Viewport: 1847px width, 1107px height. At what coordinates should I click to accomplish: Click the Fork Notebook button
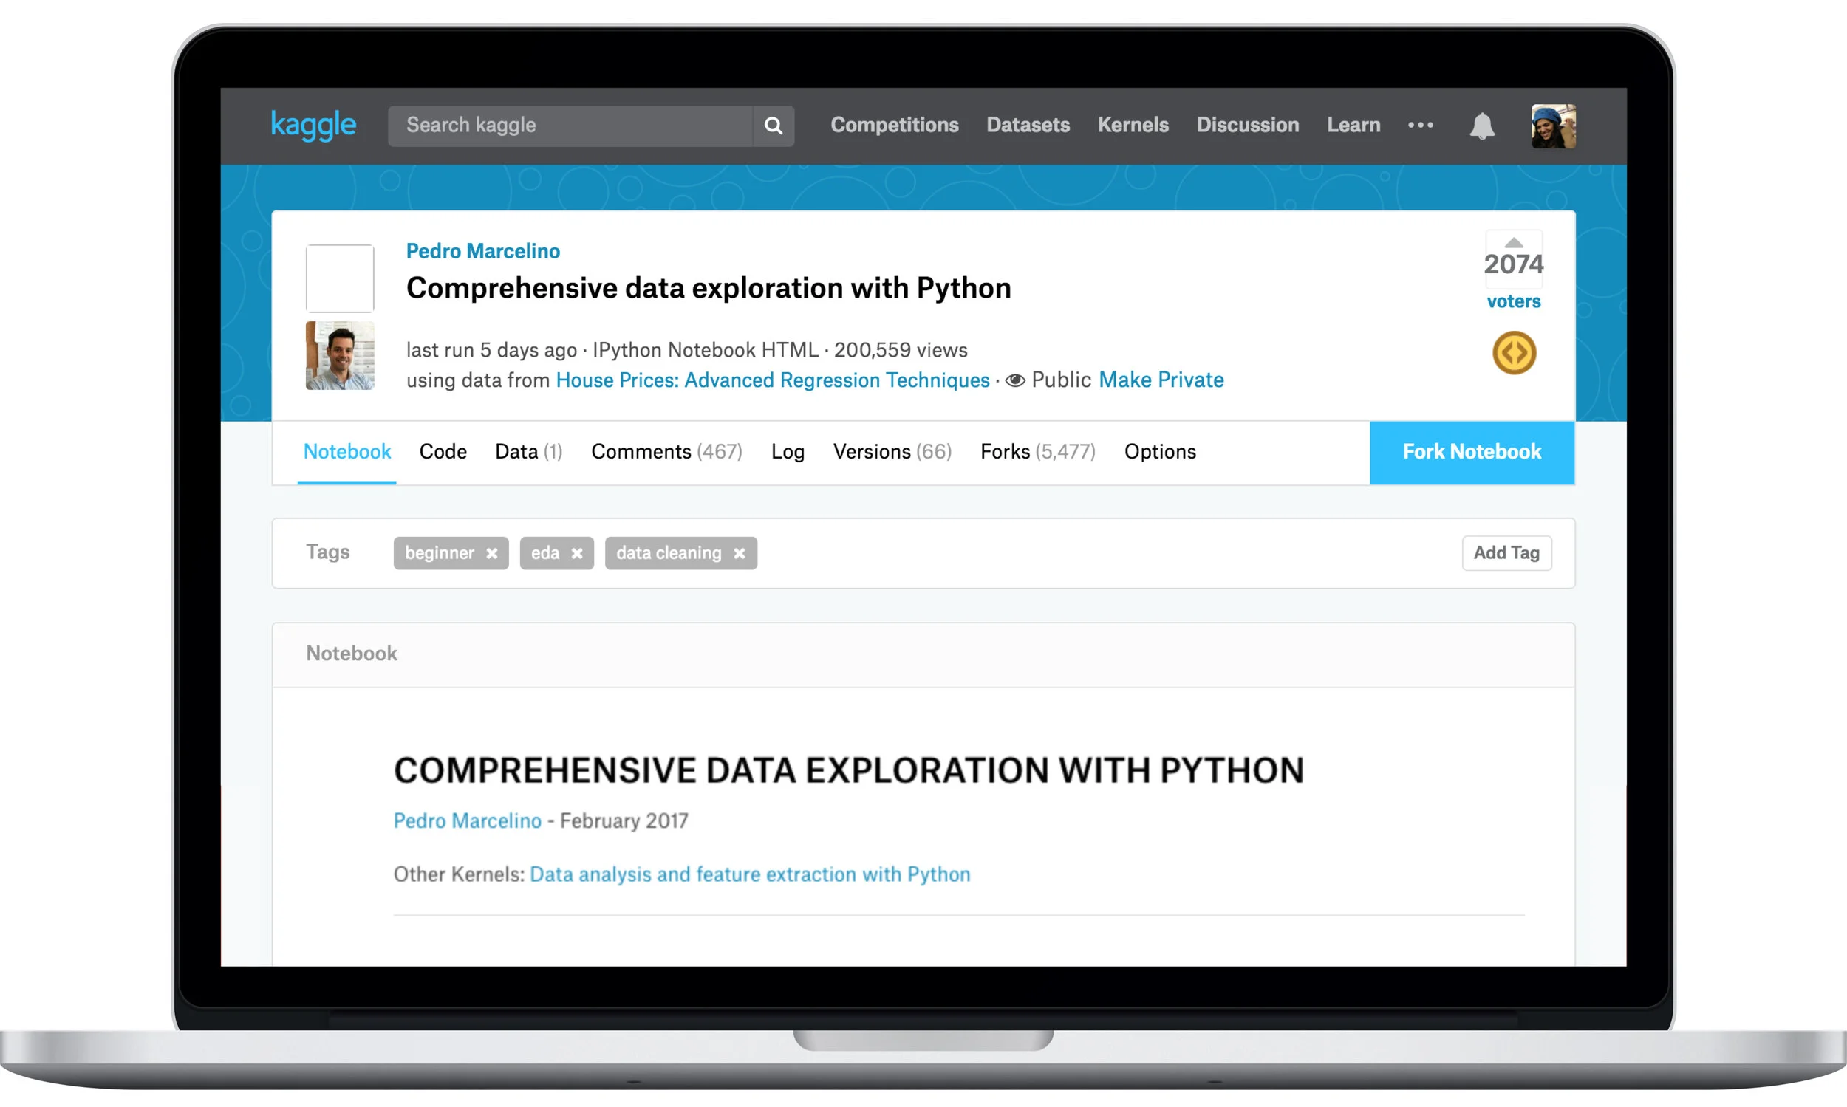[1472, 453]
